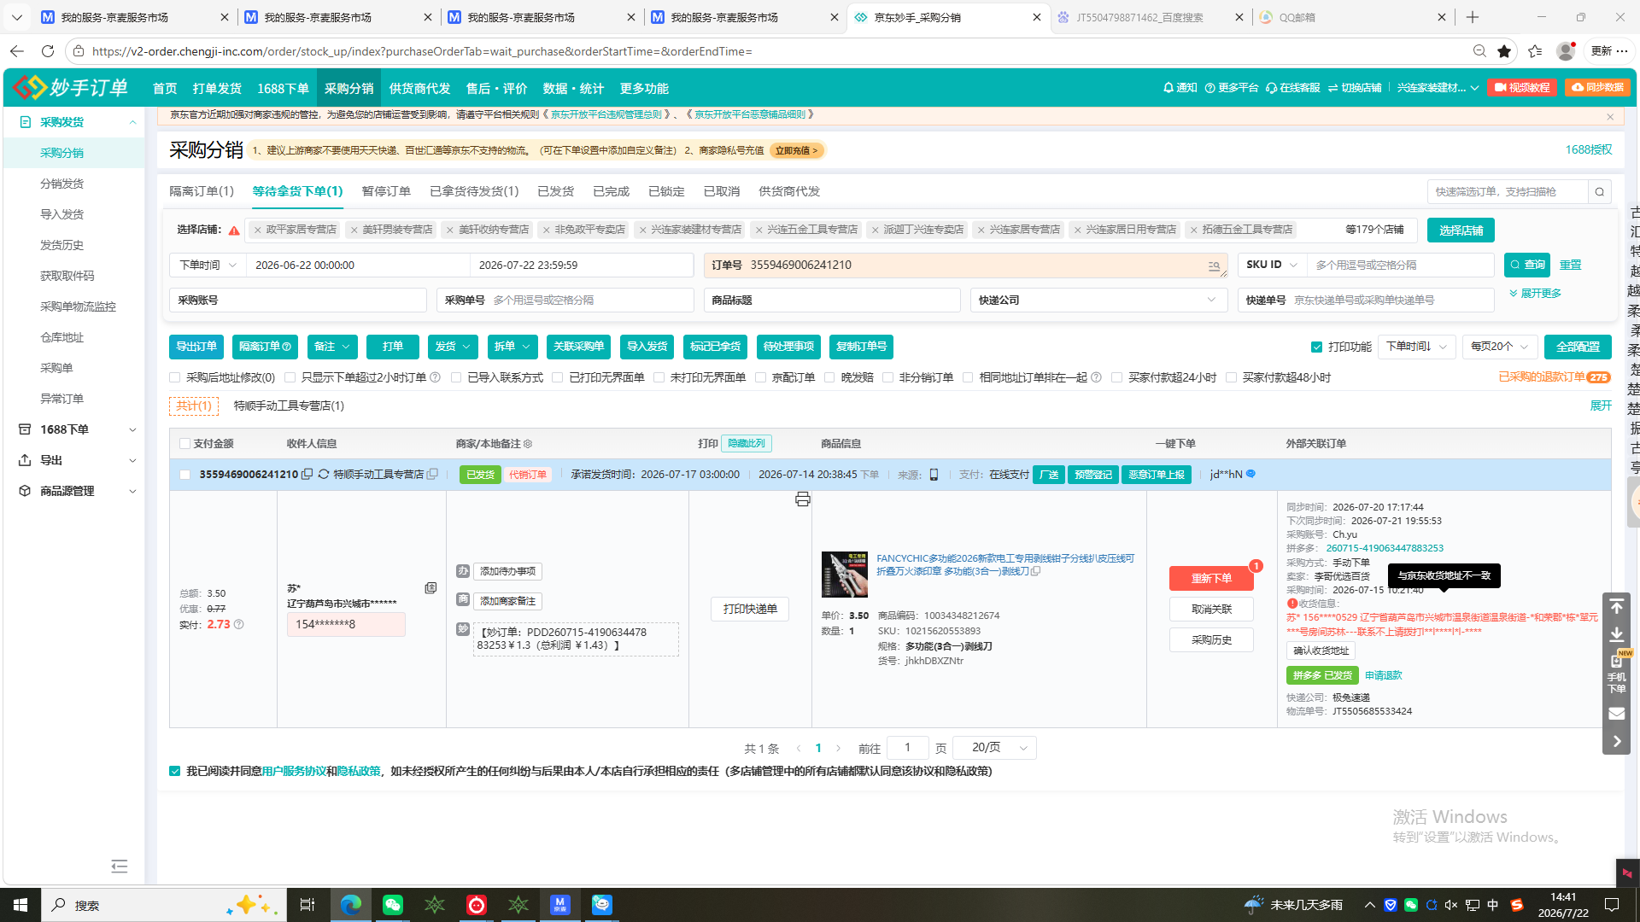The width and height of the screenshot is (1640, 922).
Task: Open chat with buyer jd**hN
Action: point(1250,474)
